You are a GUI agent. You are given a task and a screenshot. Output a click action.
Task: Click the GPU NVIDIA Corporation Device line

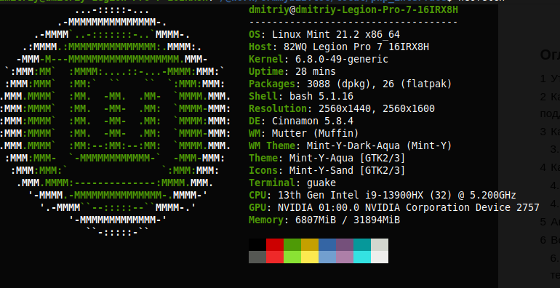[x=394, y=207]
